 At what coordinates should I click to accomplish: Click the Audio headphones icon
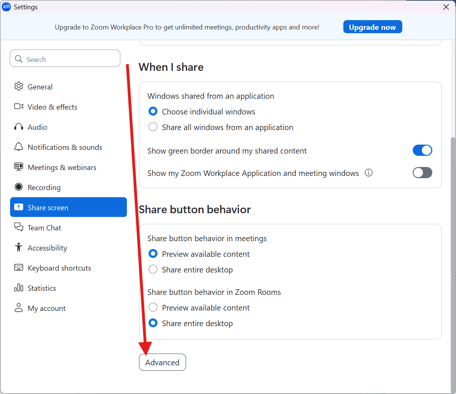coord(19,127)
